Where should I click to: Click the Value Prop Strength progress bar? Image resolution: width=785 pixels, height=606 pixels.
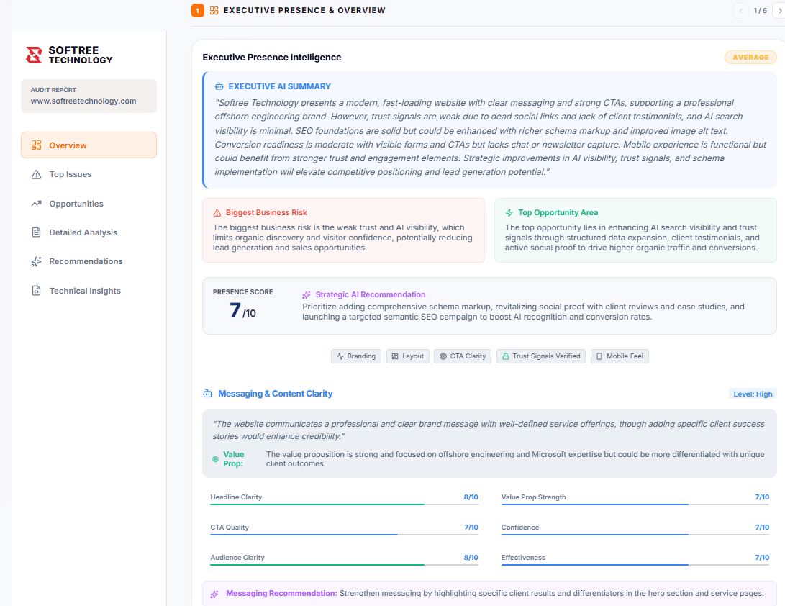click(635, 505)
